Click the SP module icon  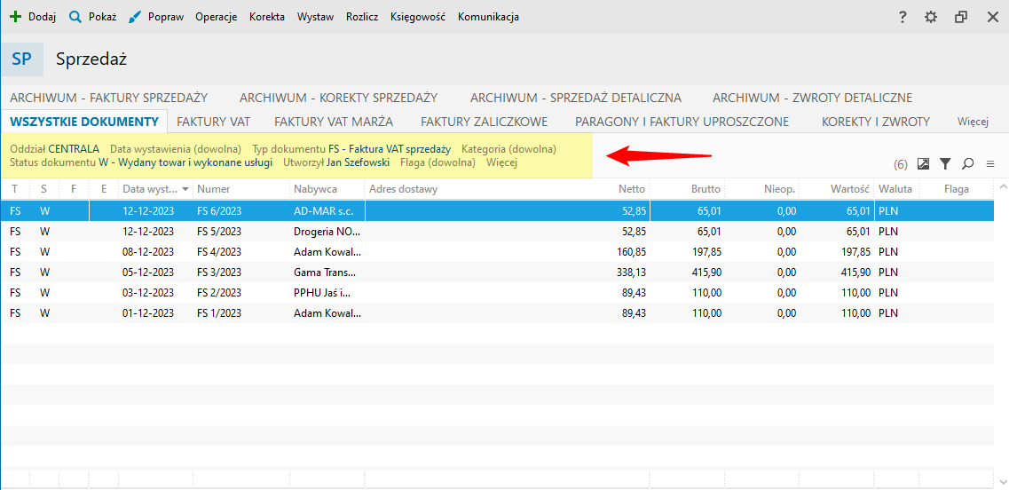click(22, 59)
